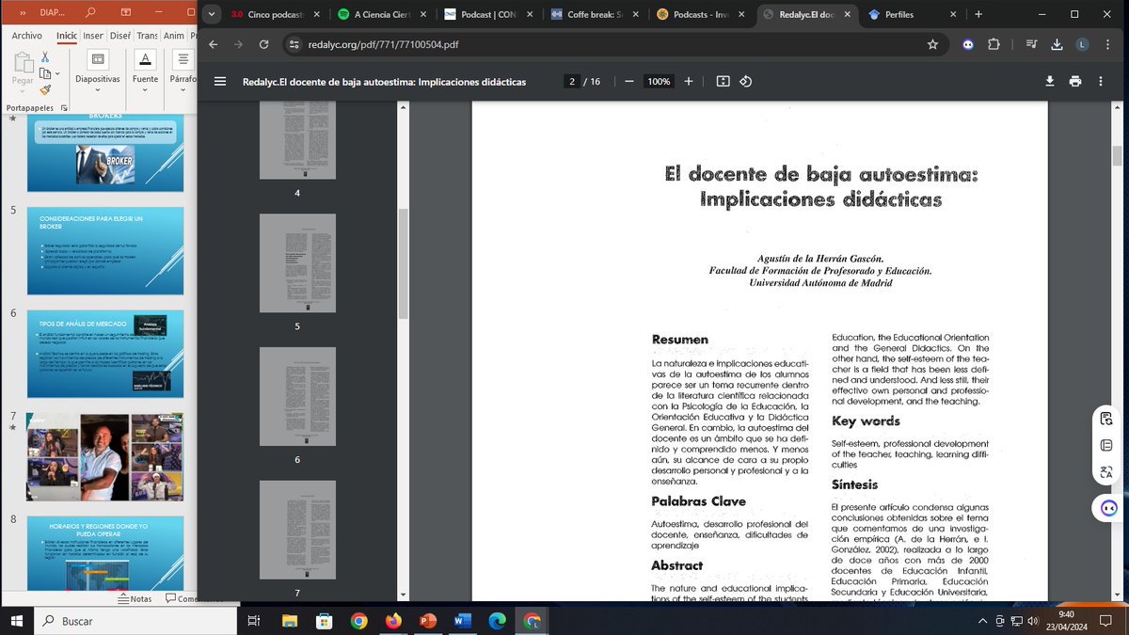This screenshot has width=1129, height=635.
Task: Open Chrome tab search dropdown arrow
Action: coord(212,14)
